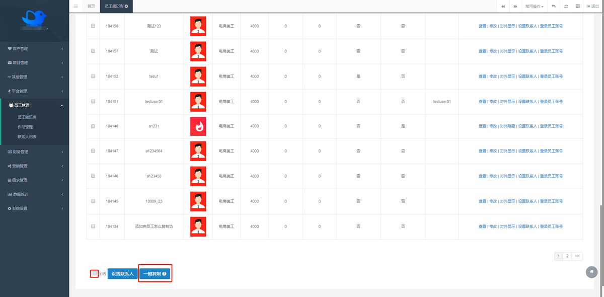
Task: Click the testuser01 text in contact column
Action: pos(442,101)
